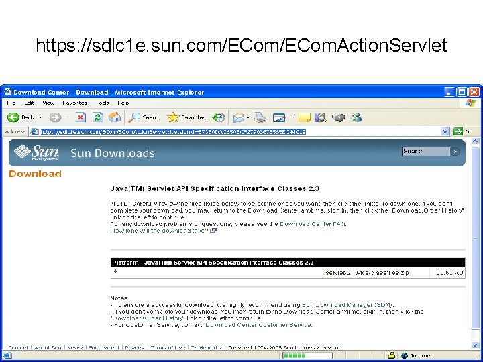Click the Edit page toolbar icon
The image size is (483, 362).
coord(279,117)
